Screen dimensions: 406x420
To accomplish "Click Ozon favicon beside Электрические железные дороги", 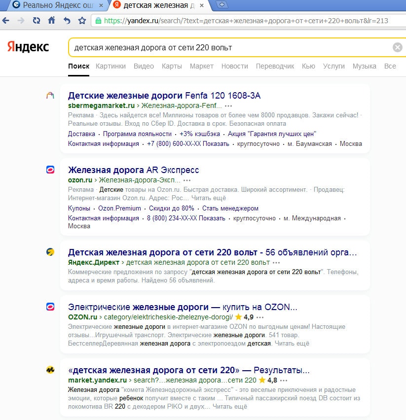I will click(50, 307).
